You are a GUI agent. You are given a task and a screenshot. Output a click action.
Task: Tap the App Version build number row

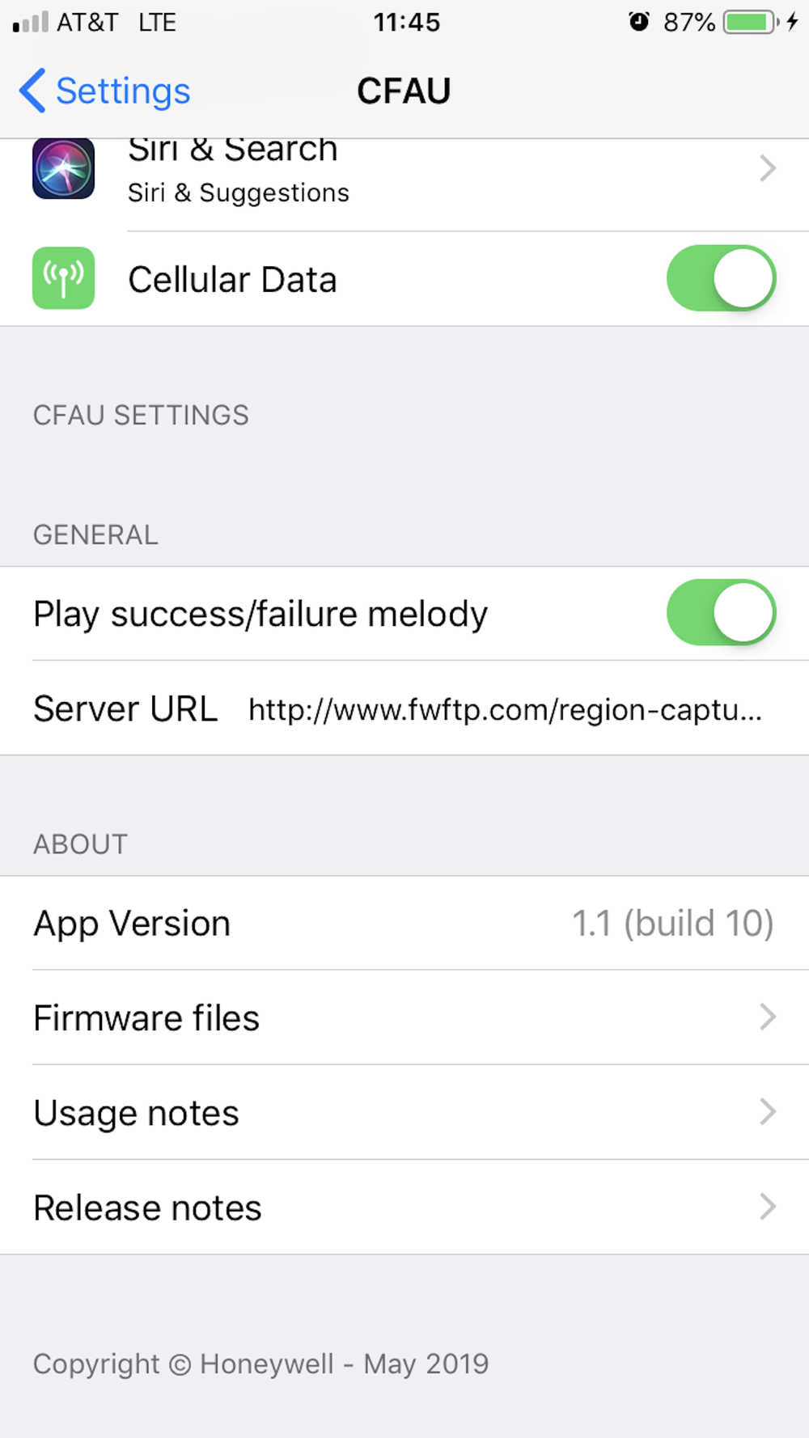404,923
